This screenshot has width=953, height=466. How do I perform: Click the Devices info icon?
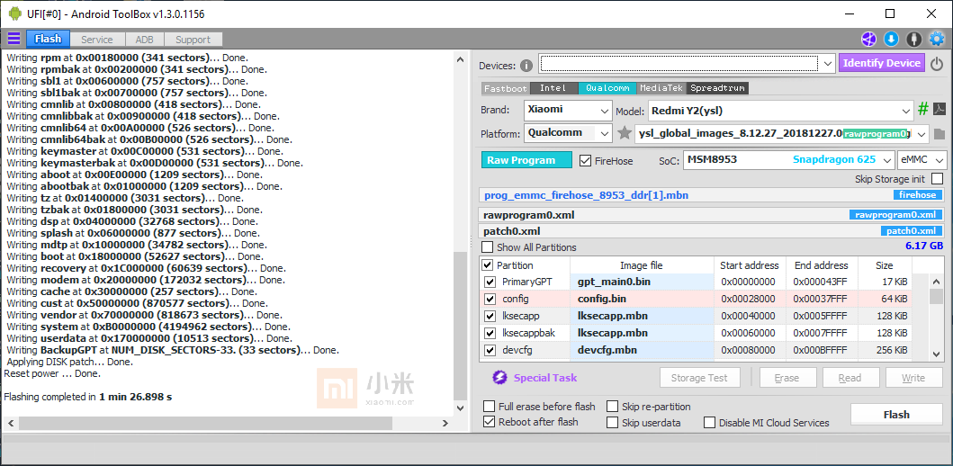click(526, 66)
